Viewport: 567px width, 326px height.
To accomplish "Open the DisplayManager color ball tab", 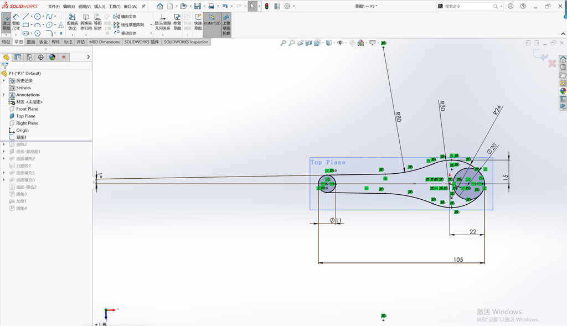I will (x=53, y=57).
